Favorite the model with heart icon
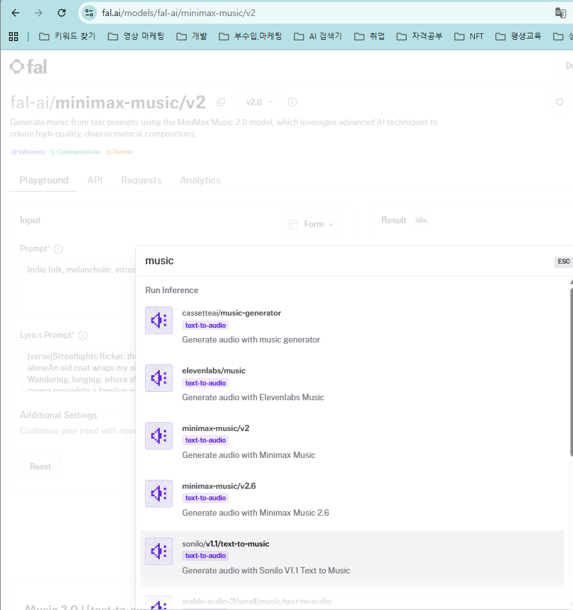Screen dimensions: 573x610 tap(560, 102)
